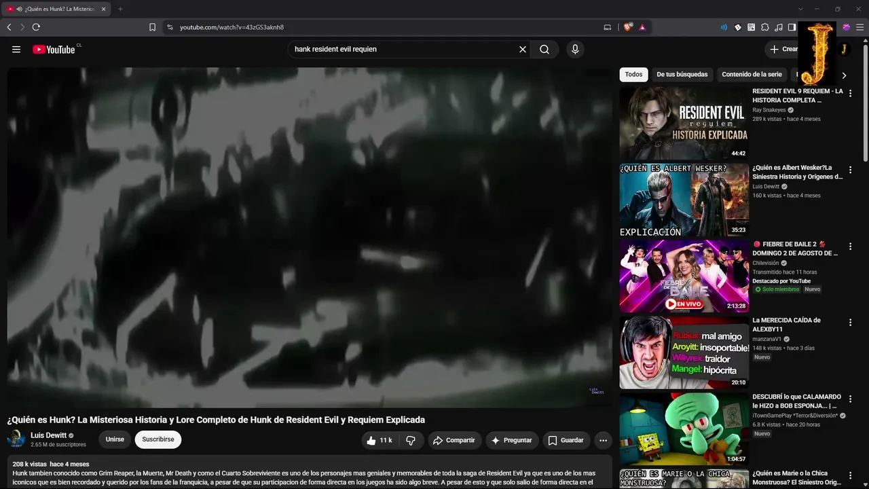Image resolution: width=869 pixels, height=489 pixels.
Task: Click the blue sound-waves toolbar icon
Action: pyautogui.click(x=724, y=27)
